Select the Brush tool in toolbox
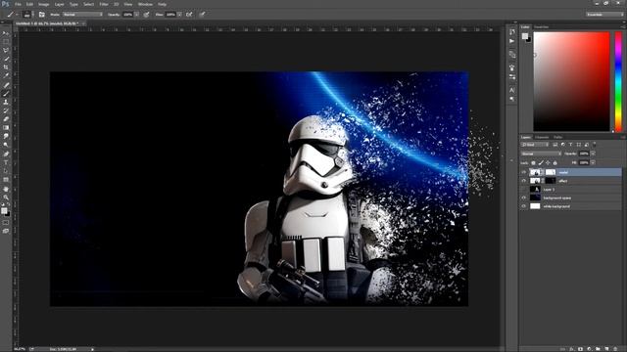Viewport: 627px width, 352px height. [x=6, y=94]
